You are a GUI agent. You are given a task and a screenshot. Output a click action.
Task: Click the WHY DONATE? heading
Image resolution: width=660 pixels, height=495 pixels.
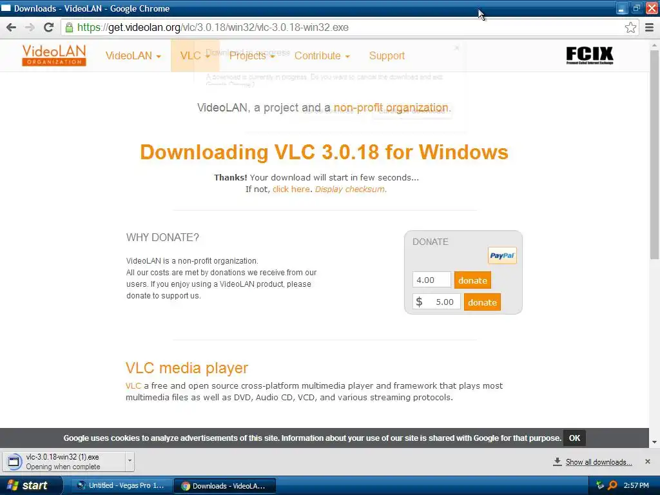162,237
